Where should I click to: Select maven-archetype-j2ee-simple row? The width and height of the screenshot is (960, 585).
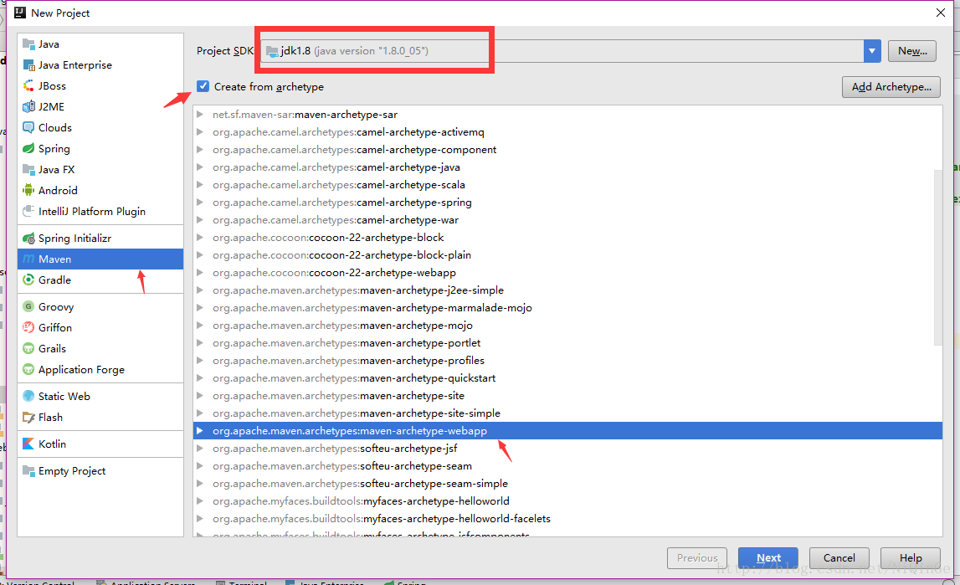567,290
